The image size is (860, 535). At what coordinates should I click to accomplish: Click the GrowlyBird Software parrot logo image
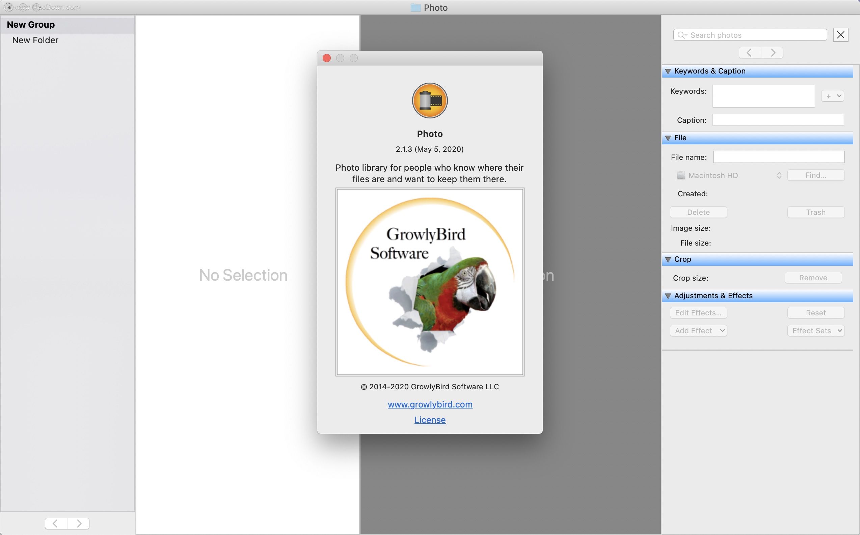click(x=429, y=282)
